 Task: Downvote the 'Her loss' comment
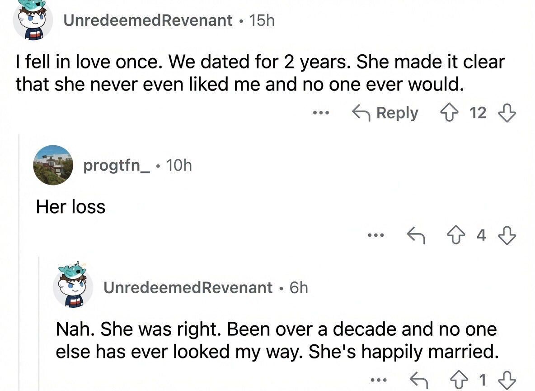pyautogui.click(x=507, y=235)
